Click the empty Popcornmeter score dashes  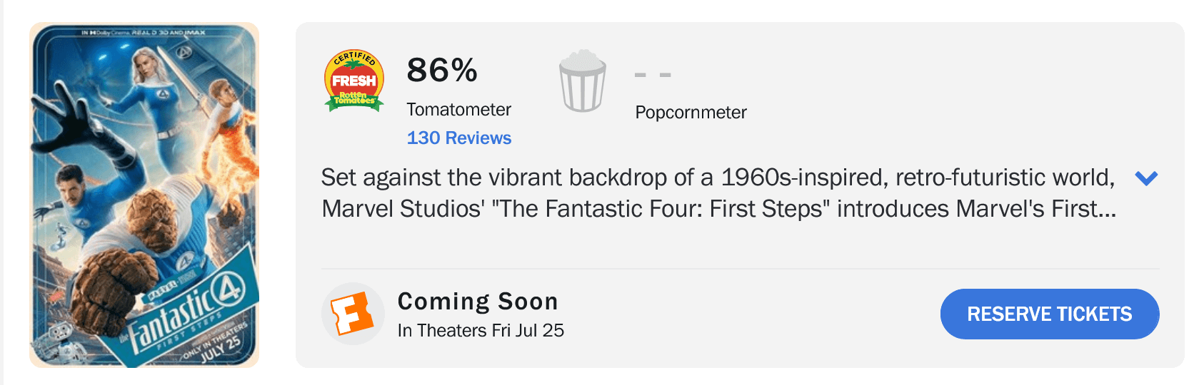coord(653,75)
